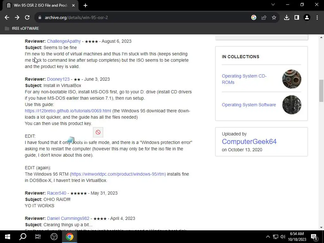Reload the archive.org page

tap(27, 18)
